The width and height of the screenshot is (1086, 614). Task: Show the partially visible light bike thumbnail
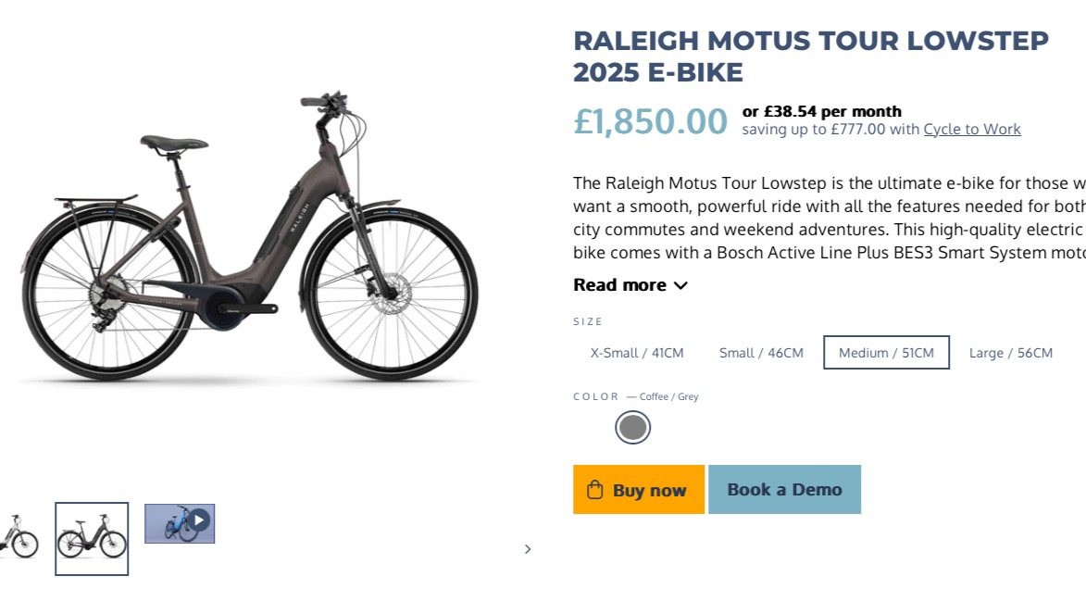[x=19, y=538]
